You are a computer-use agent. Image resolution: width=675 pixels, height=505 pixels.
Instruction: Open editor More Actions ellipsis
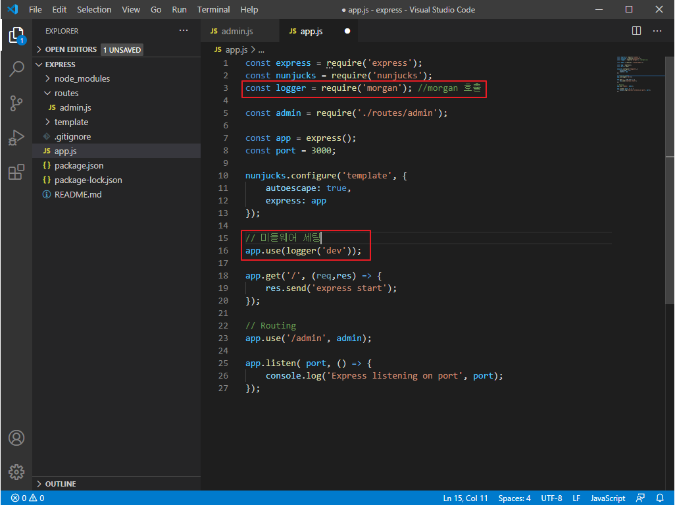[x=657, y=31]
